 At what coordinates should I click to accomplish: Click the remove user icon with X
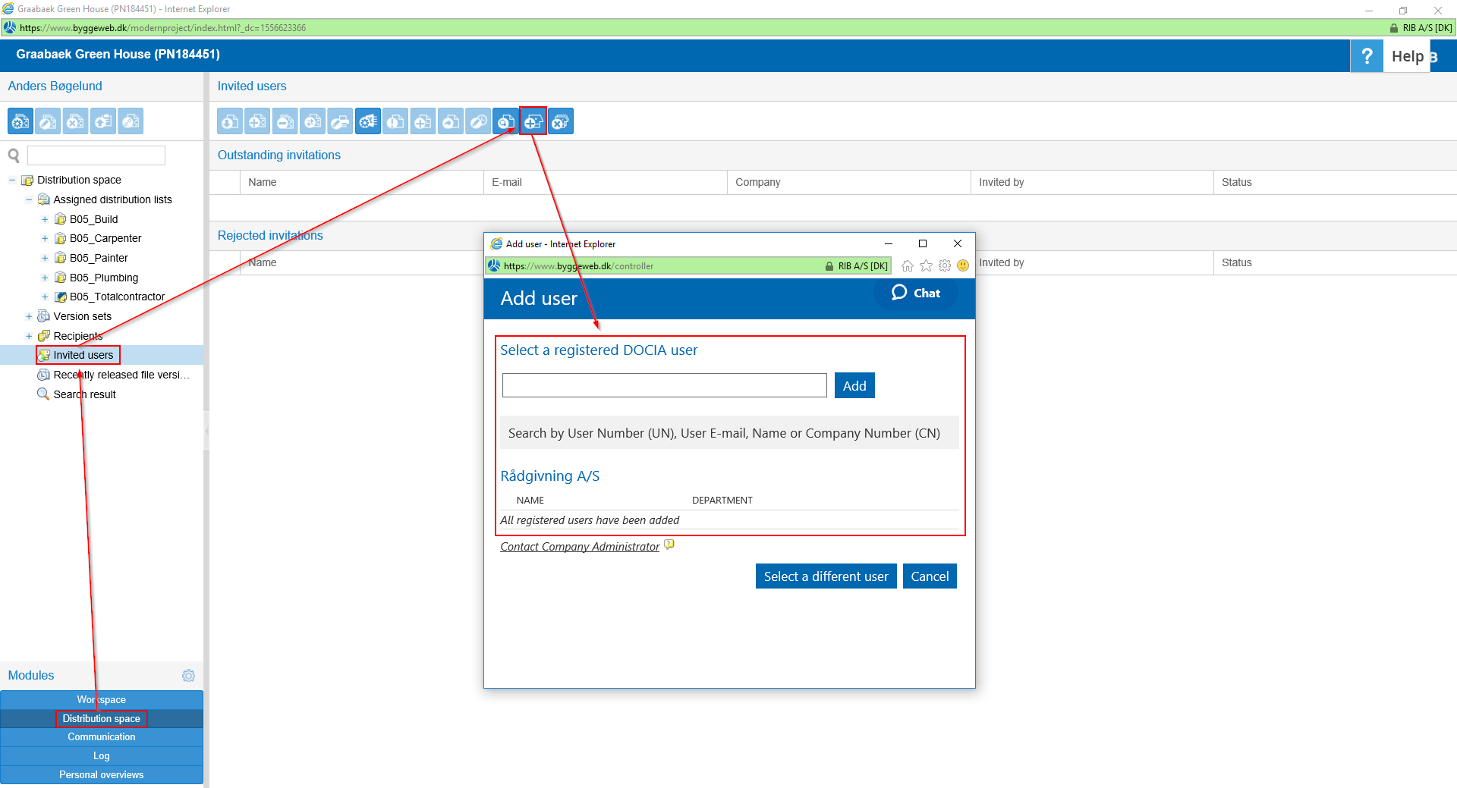click(x=561, y=121)
